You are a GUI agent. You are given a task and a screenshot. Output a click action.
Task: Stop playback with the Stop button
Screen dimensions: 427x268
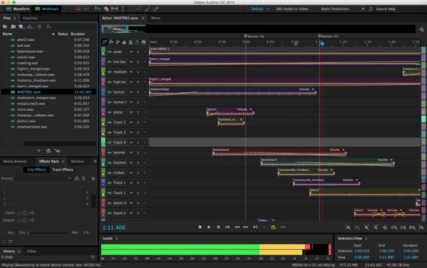pos(200,227)
